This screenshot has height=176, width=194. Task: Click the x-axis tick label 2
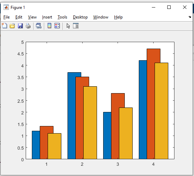tap(82, 164)
